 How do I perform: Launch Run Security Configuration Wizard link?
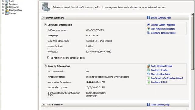tap(167, 78)
